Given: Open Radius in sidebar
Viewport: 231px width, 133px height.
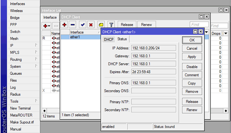Looking at the screenshot, I should click(x=15, y=94).
